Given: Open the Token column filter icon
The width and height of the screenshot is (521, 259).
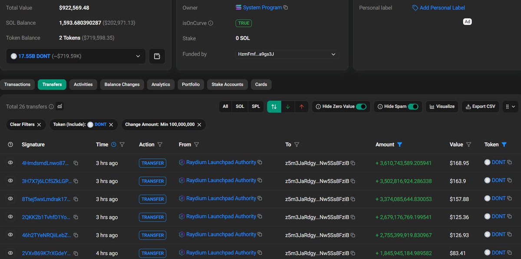Looking at the screenshot, I should click(504, 145).
